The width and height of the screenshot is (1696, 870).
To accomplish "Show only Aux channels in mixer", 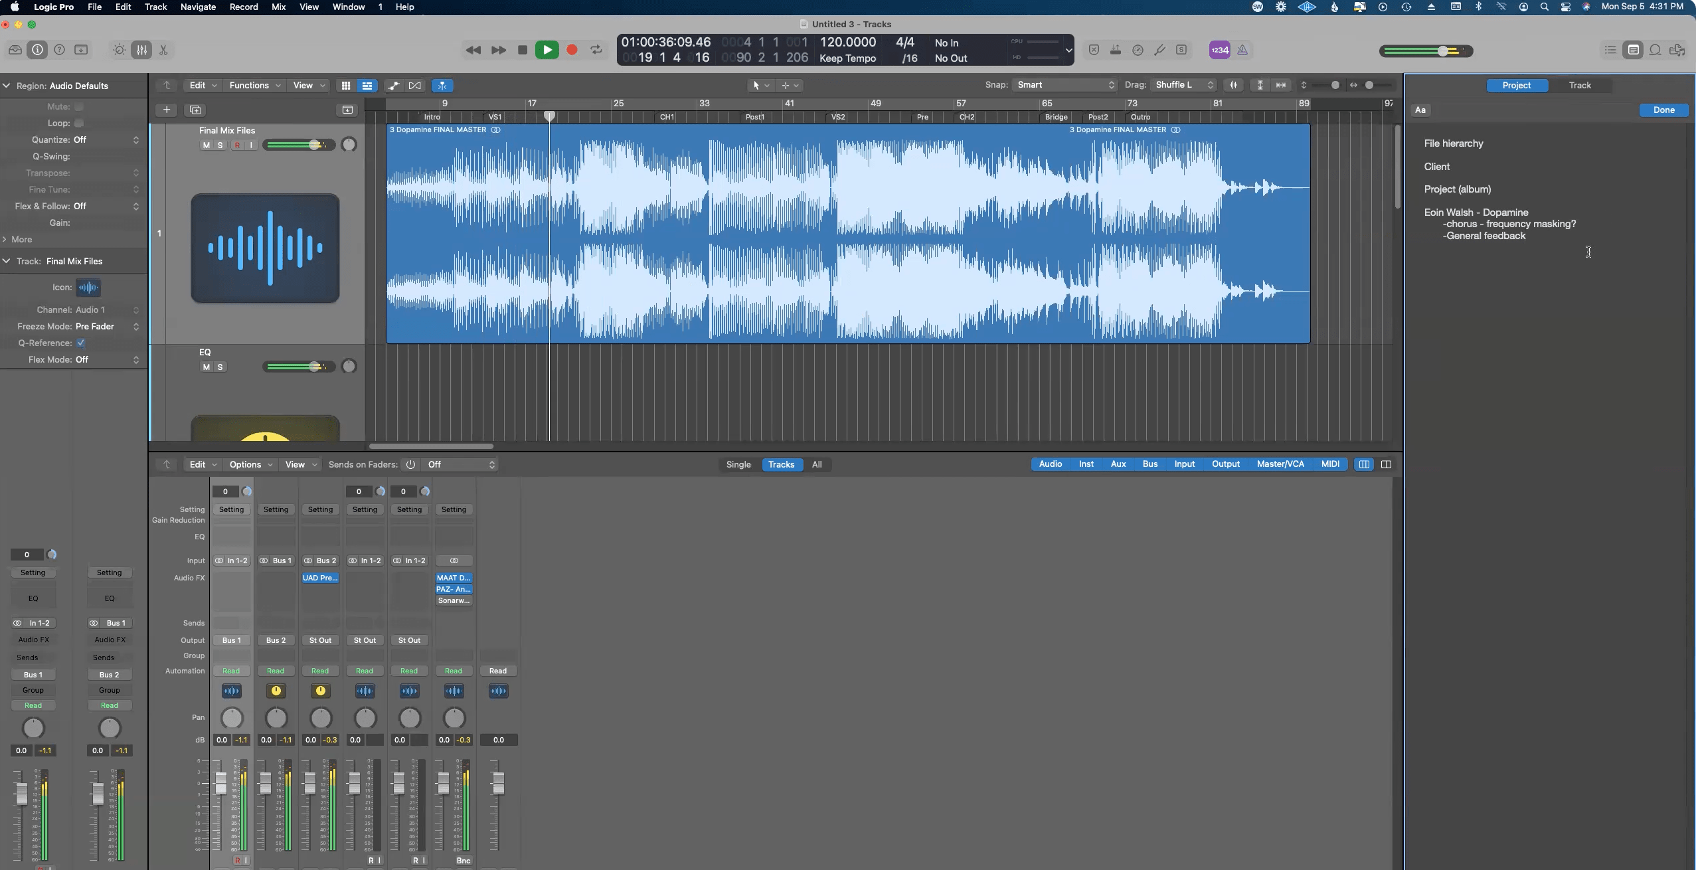I will tap(1118, 464).
